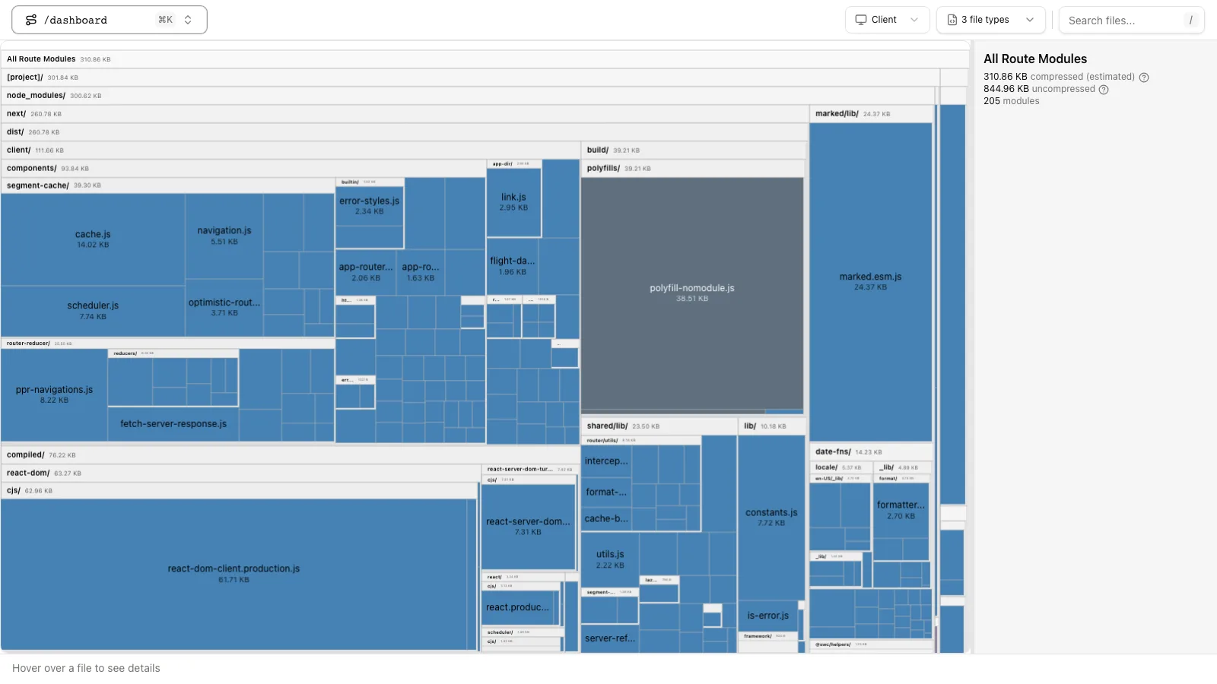Select the polyfill-nomodule.js block

(692, 293)
